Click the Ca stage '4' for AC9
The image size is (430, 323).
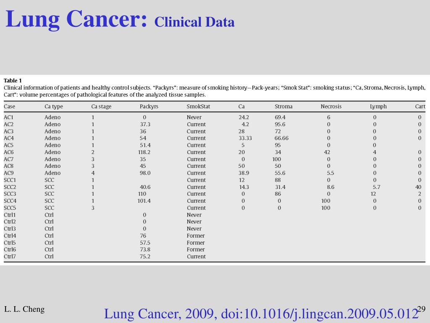tap(93, 173)
